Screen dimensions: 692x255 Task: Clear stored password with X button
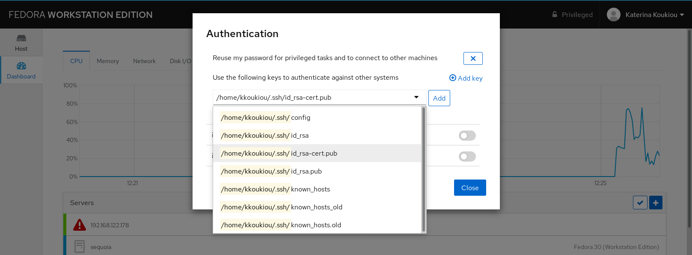tap(473, 58)
